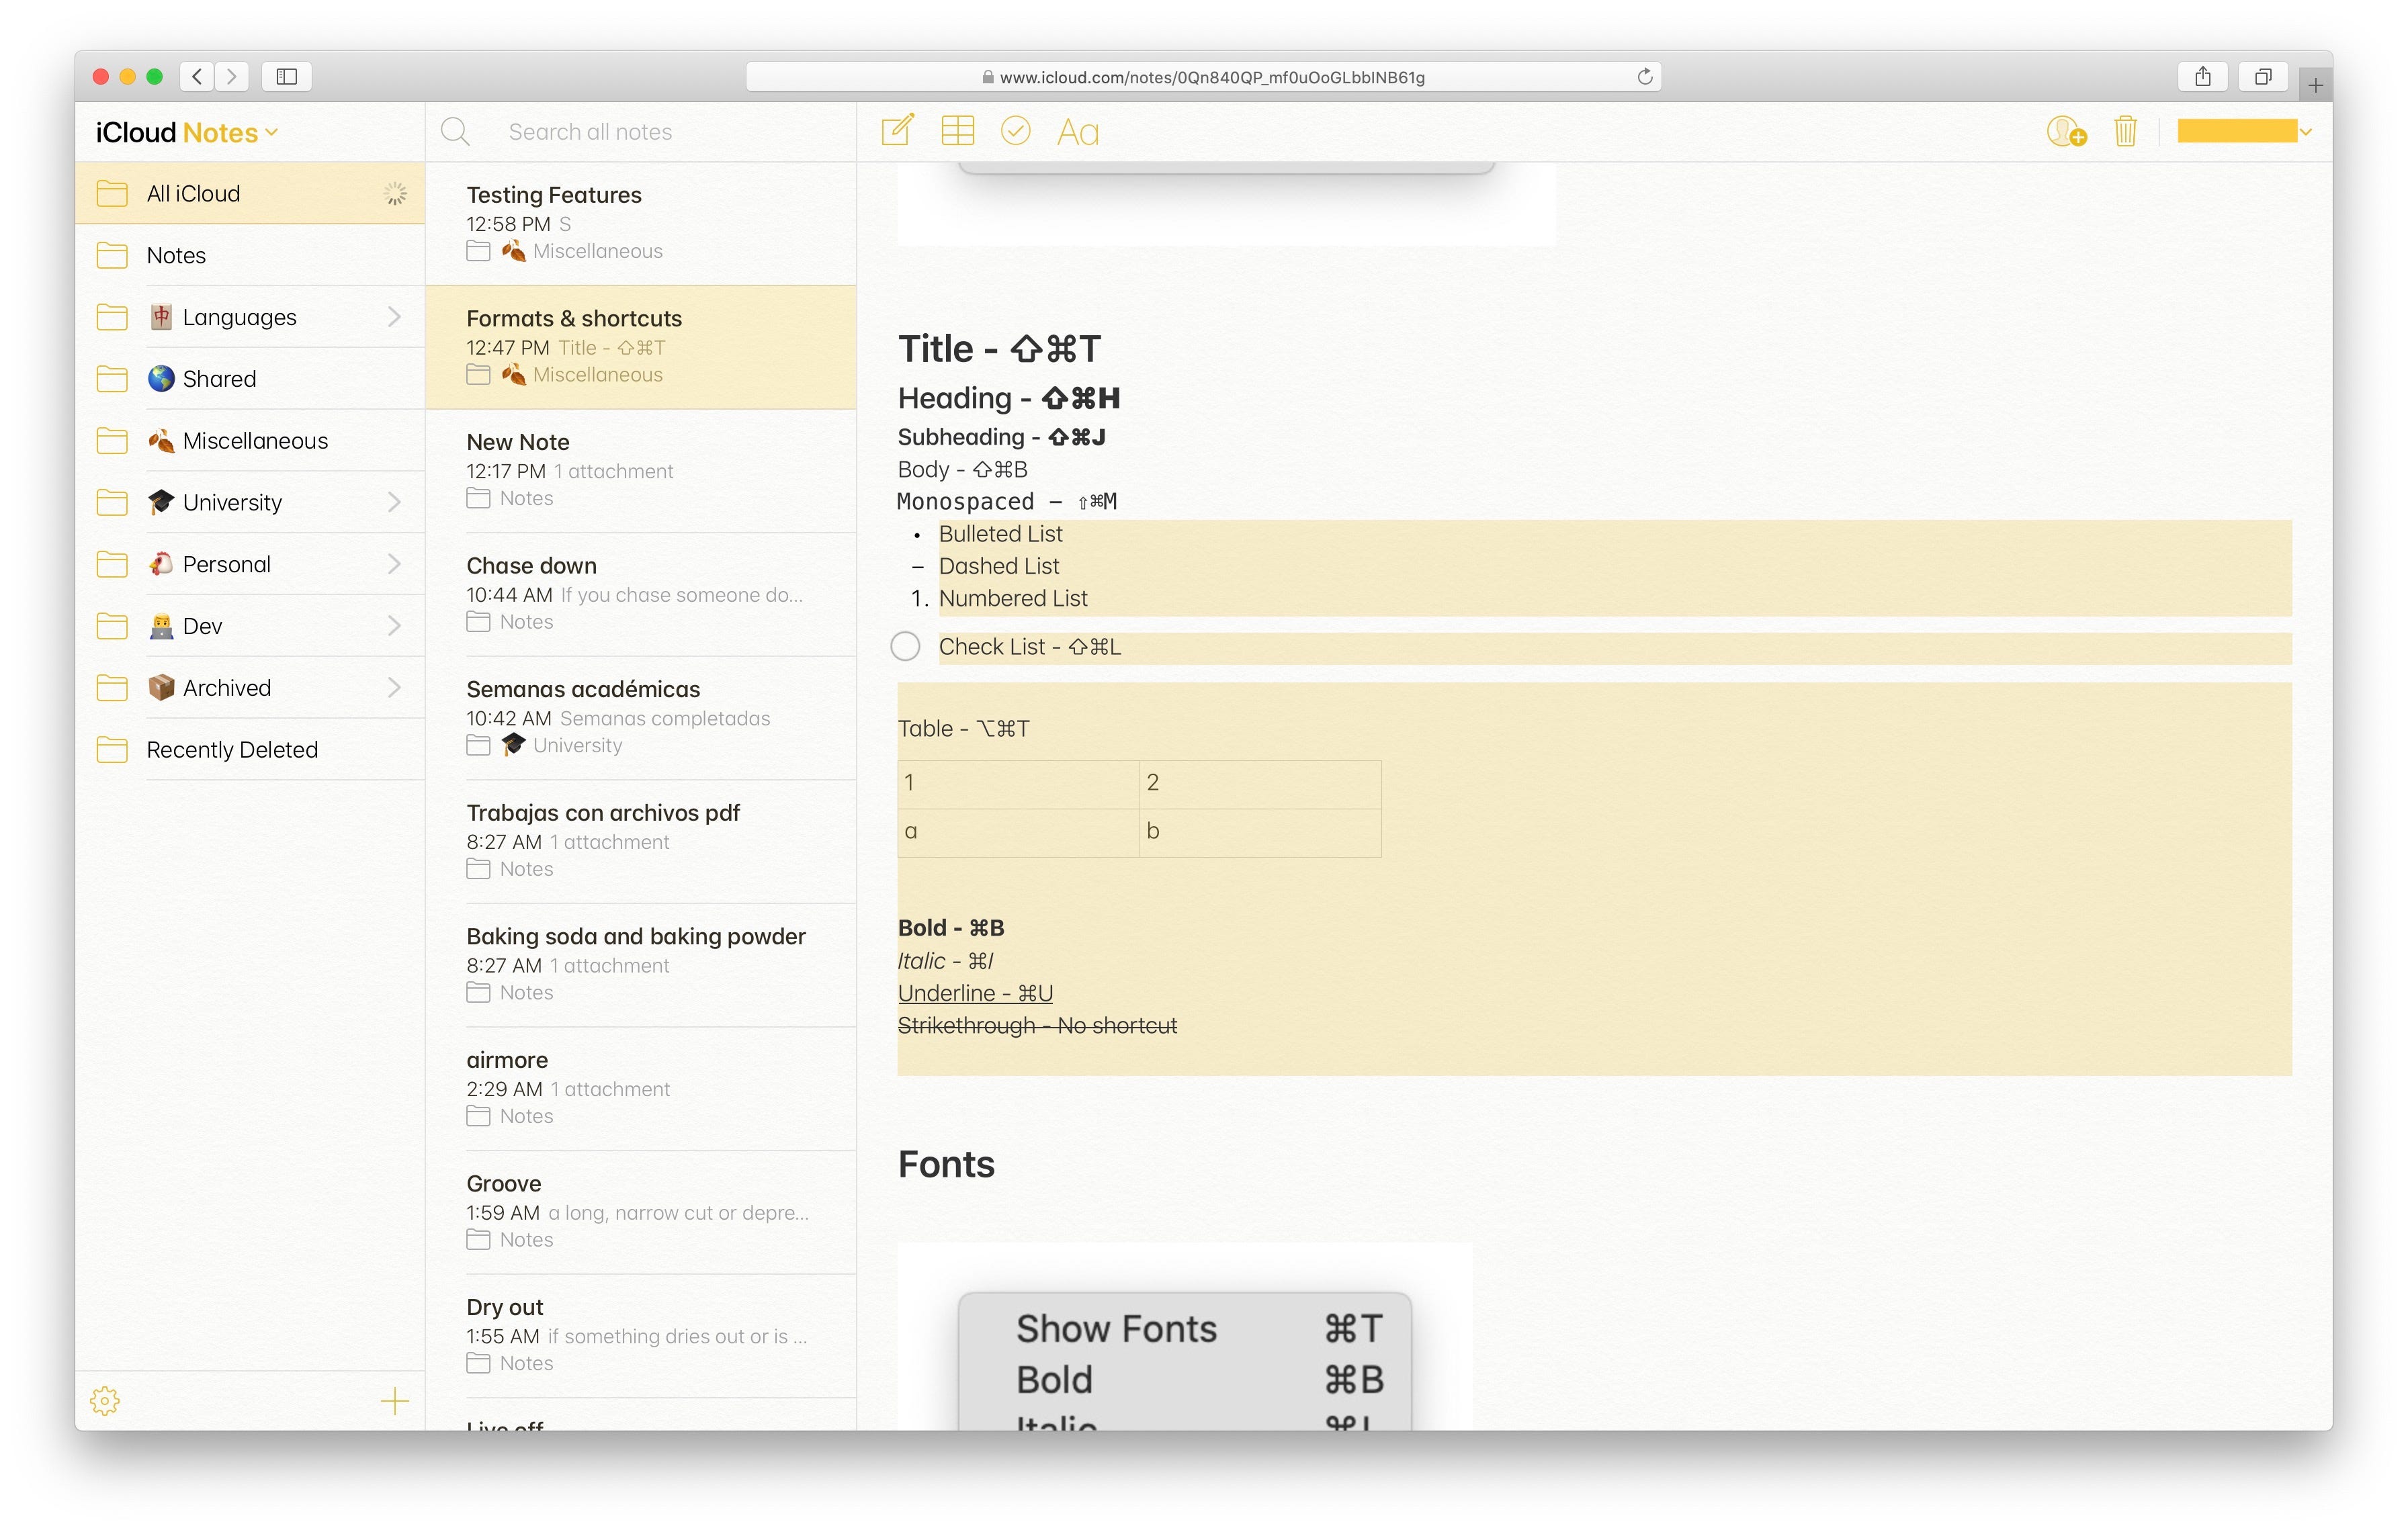Viewport: 2408px width, 1530px height.
Task: Toggle Safari sidebar button
Action: pyautogui.click(x=287, y=76)
